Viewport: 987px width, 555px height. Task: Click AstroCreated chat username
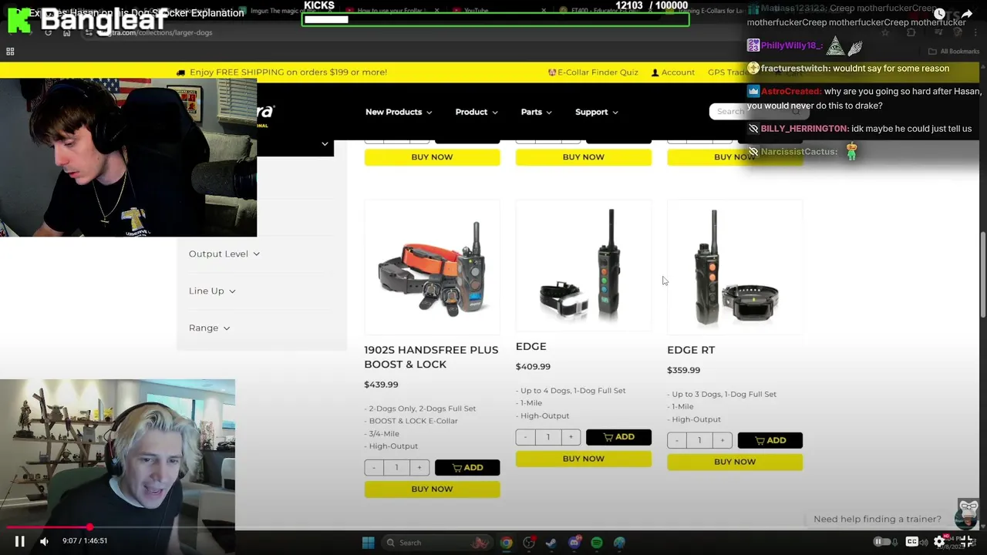point(791,92)
